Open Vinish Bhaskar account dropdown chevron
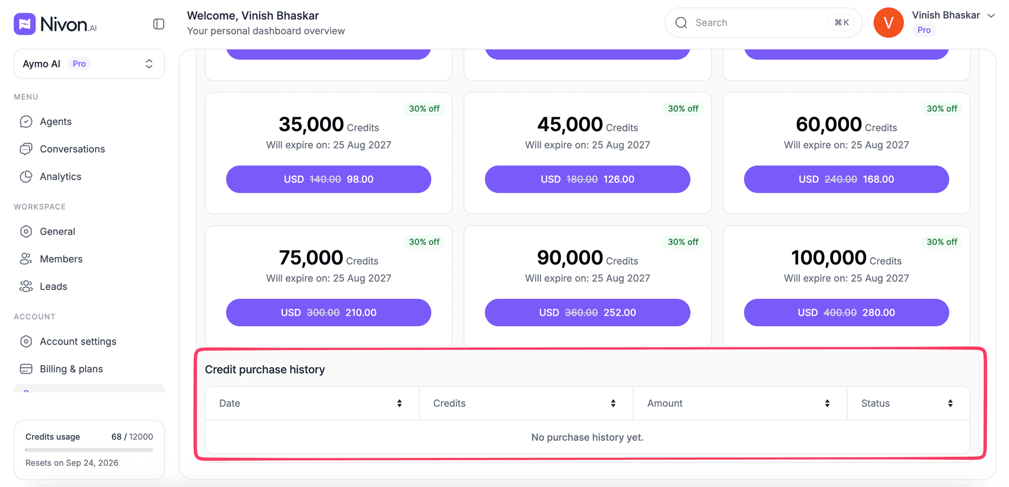1009x487 pixels. coord(991,16)
